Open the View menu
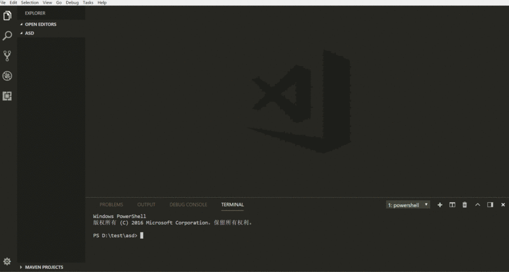509x272 pixels. 47,3
